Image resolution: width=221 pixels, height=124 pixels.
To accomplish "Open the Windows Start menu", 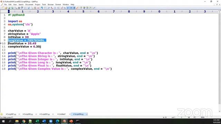I will (x=3, y=121).
